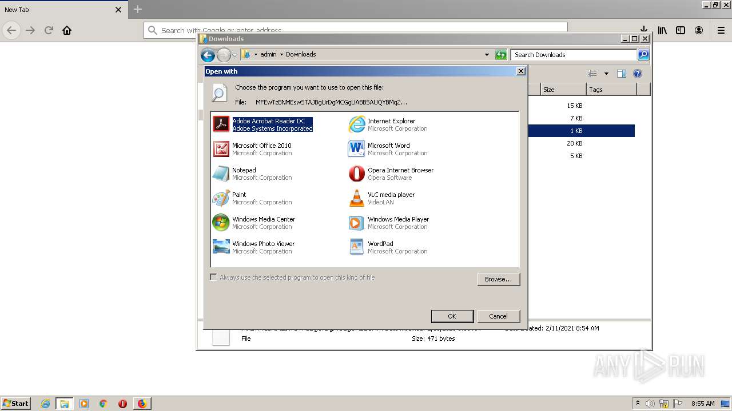This screenshot has height=411, width=732.
Task: Open Opera from the taskbar
Action: [122, 404]
